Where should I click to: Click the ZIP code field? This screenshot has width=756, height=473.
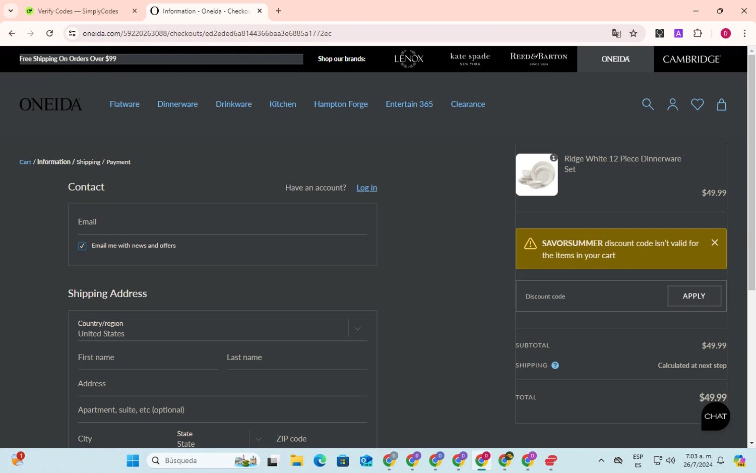tap(322, 439)
